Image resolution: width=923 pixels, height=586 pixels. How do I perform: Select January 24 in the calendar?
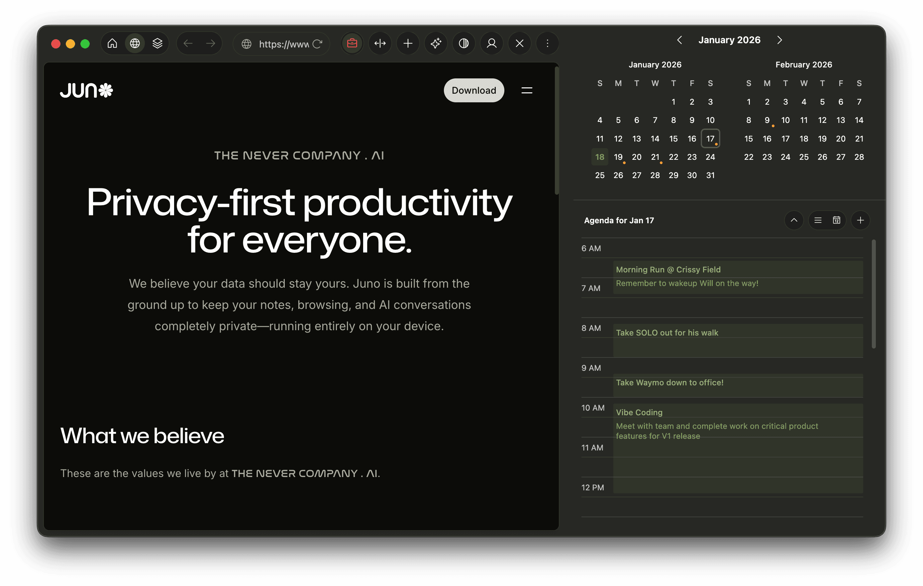pyautogui.click(x=710, y=157)
